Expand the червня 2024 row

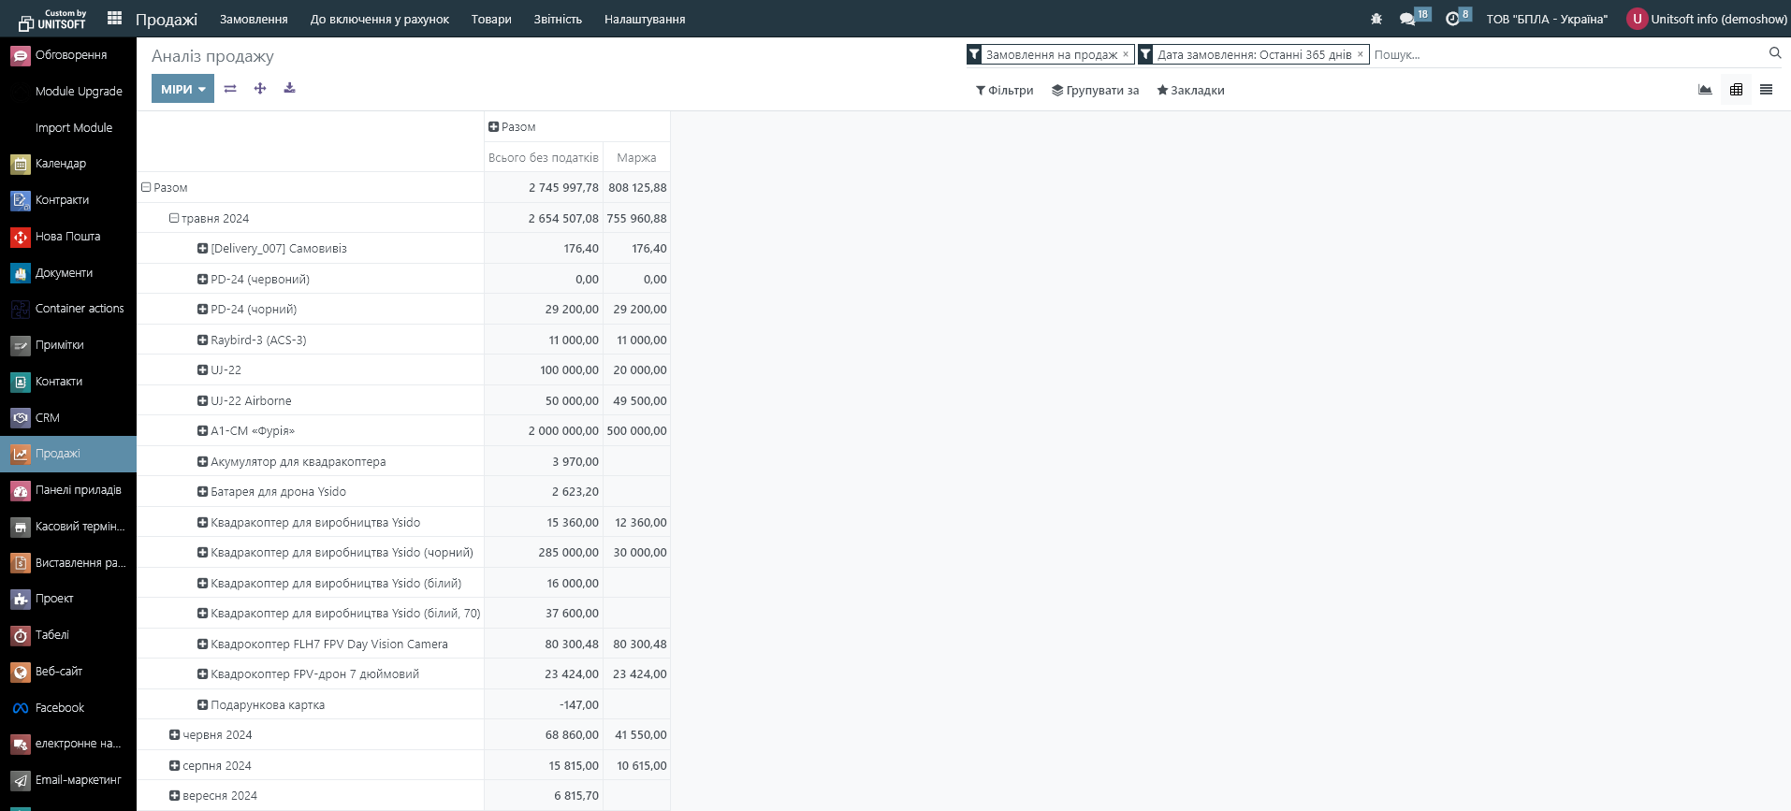coord(174,735)
